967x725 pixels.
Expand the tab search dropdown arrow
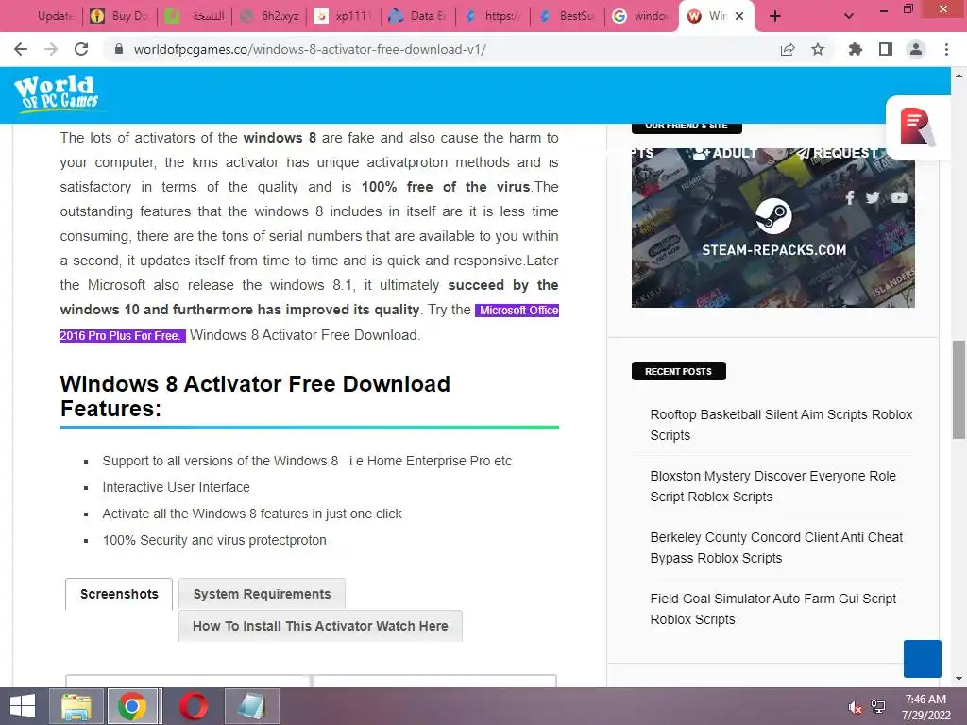849,16
